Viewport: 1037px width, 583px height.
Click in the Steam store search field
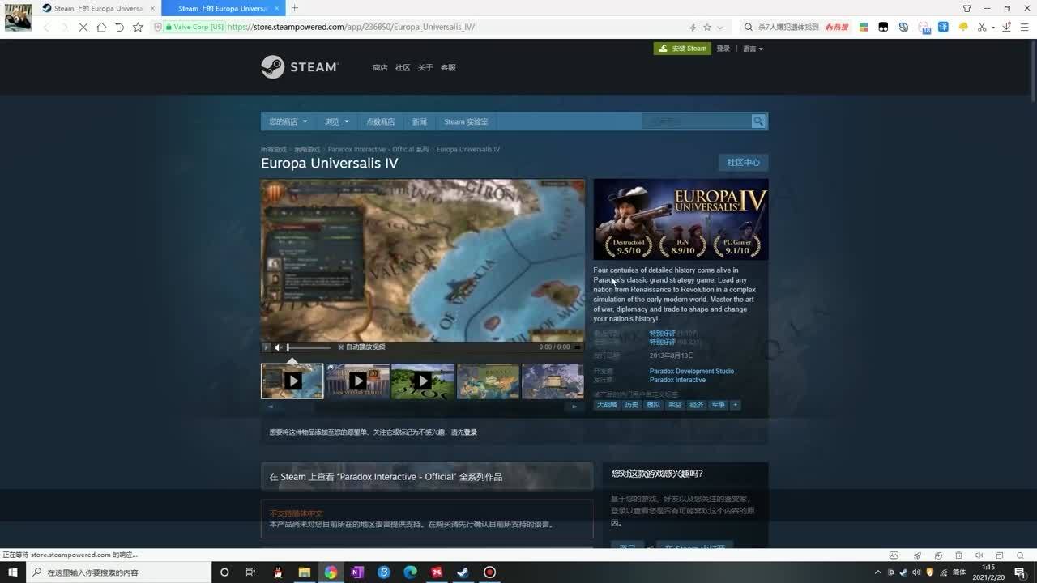(697, 121)
